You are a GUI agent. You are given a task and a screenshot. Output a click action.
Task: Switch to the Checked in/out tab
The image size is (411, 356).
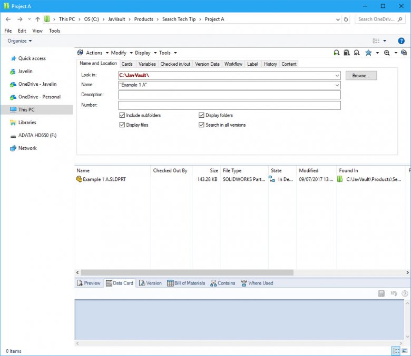(175, 64)
